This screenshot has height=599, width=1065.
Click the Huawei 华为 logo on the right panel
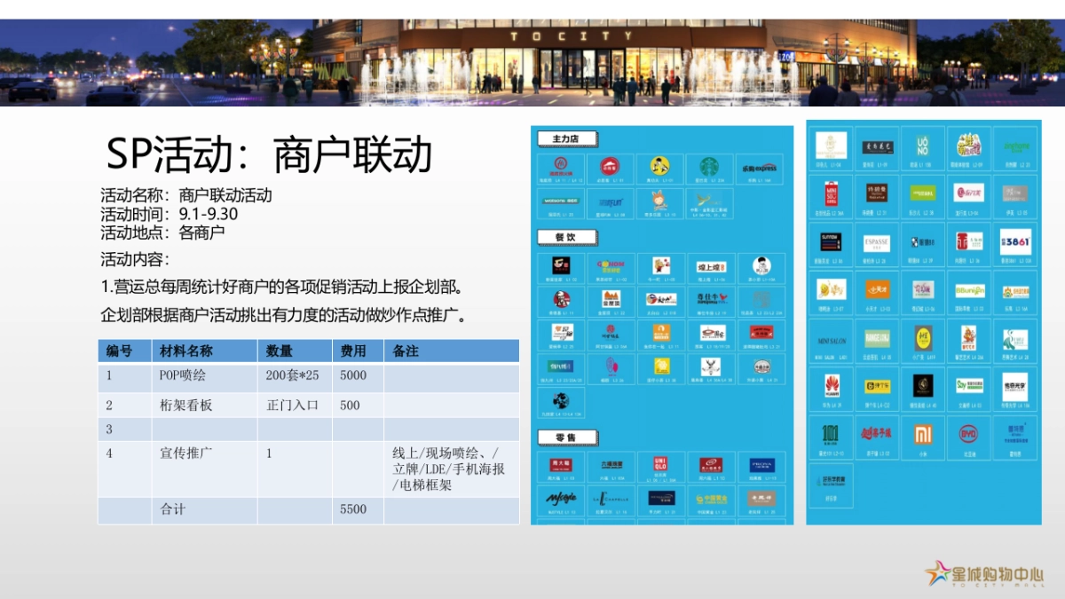832,387
